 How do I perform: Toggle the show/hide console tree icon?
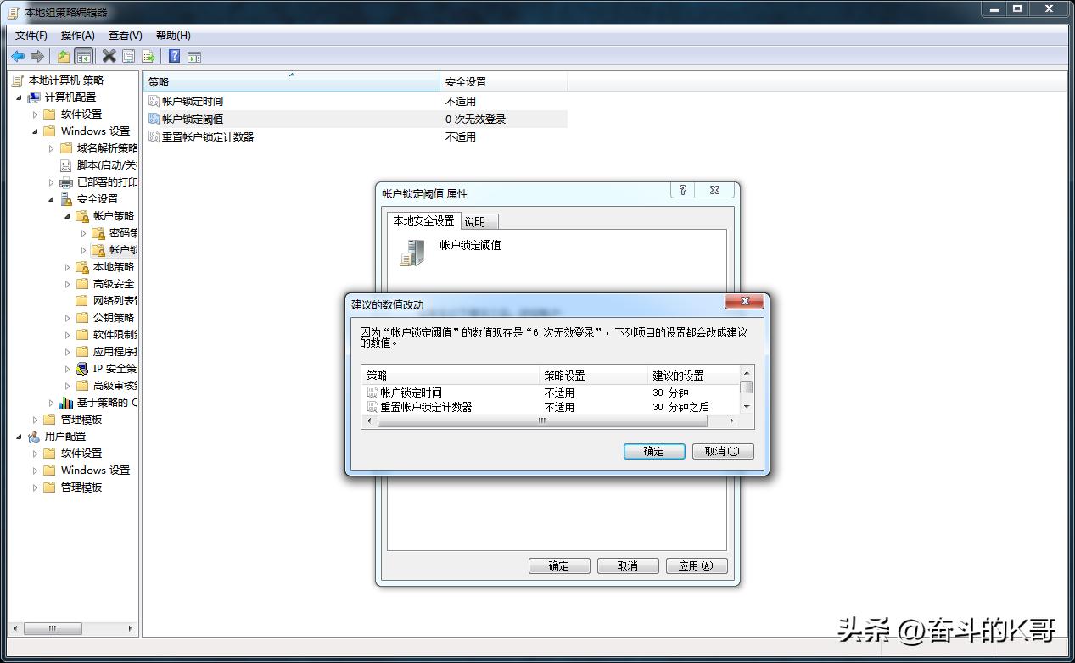(x=83, y=56)
